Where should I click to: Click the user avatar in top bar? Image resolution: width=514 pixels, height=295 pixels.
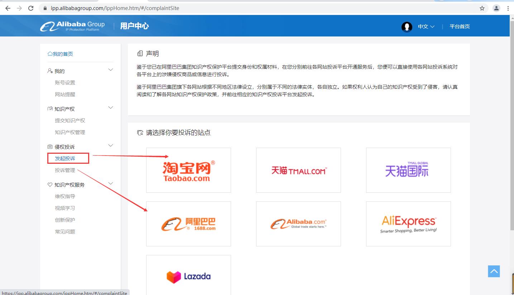coord(407,26)
